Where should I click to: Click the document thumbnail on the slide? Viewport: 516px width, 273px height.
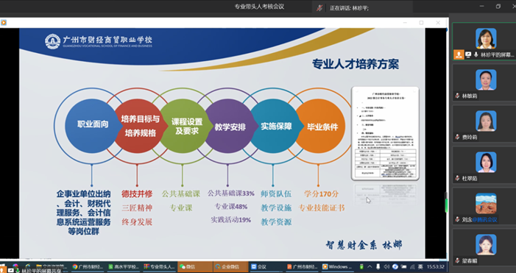(386, 133)
